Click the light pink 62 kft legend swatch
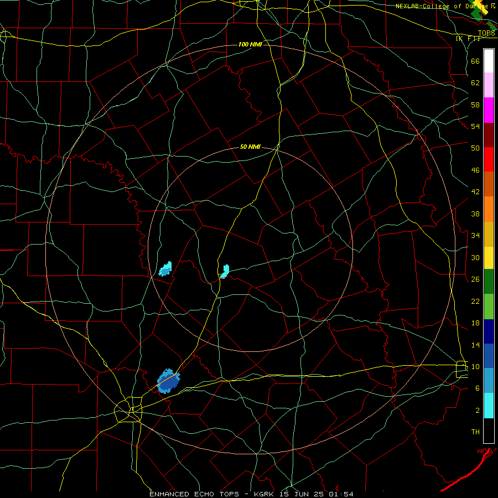Viewport: 498px width, 498px height. click(x=489, y=85)
